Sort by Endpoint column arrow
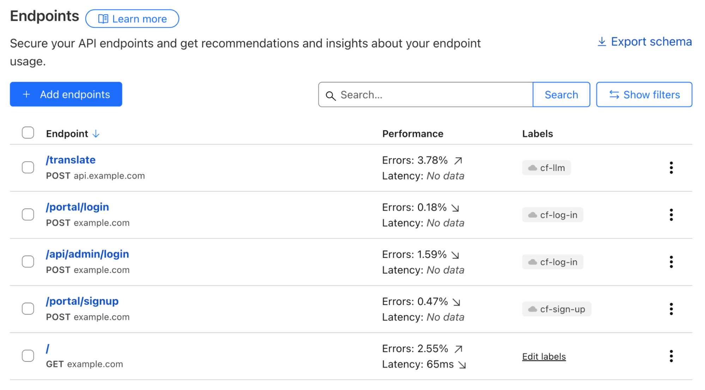The height and width of the screenshot is (390, 705). tap(96, 134)
